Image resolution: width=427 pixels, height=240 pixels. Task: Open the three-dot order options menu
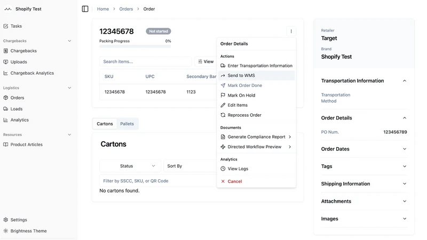tap(291, 31)
